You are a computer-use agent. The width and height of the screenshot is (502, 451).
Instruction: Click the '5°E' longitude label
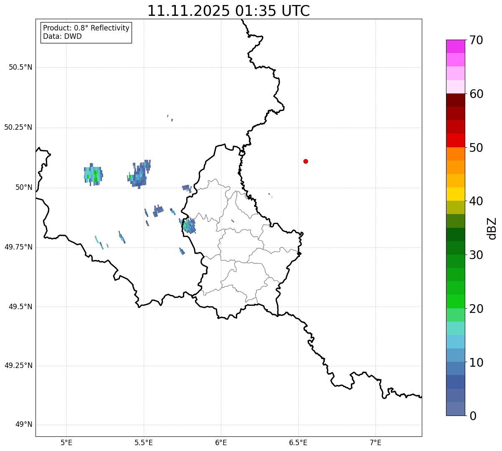(x=67, y=442)
